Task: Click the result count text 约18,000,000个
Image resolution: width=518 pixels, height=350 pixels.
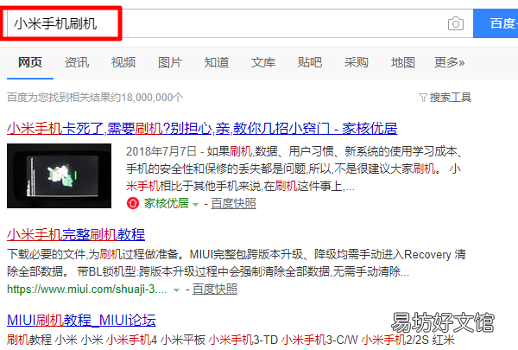Action: [x=147, y=98]
